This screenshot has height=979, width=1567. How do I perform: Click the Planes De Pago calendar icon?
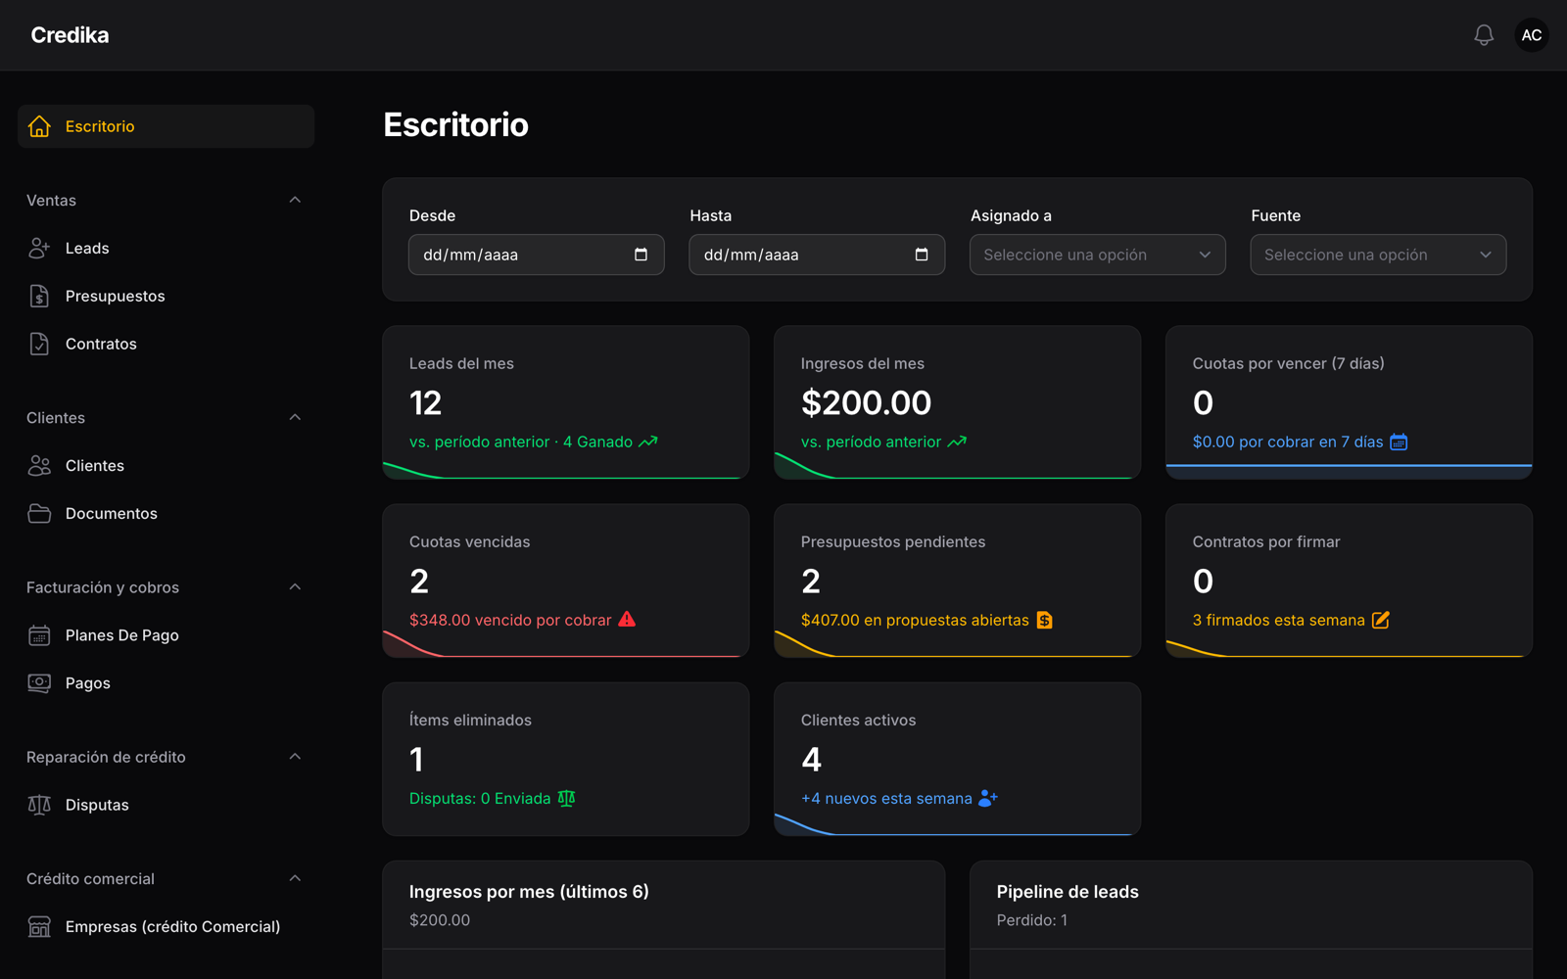[39, 635]
